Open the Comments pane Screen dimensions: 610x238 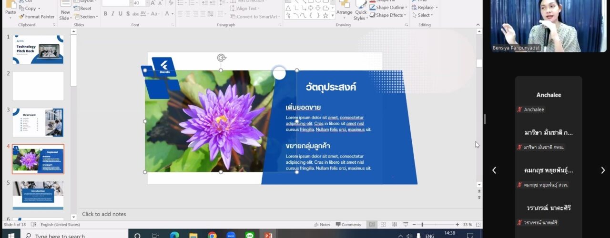pos(348,225)
